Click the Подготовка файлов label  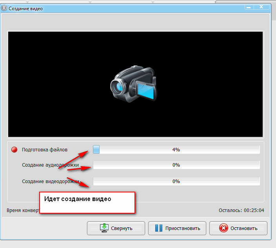(x=45, y=150)
